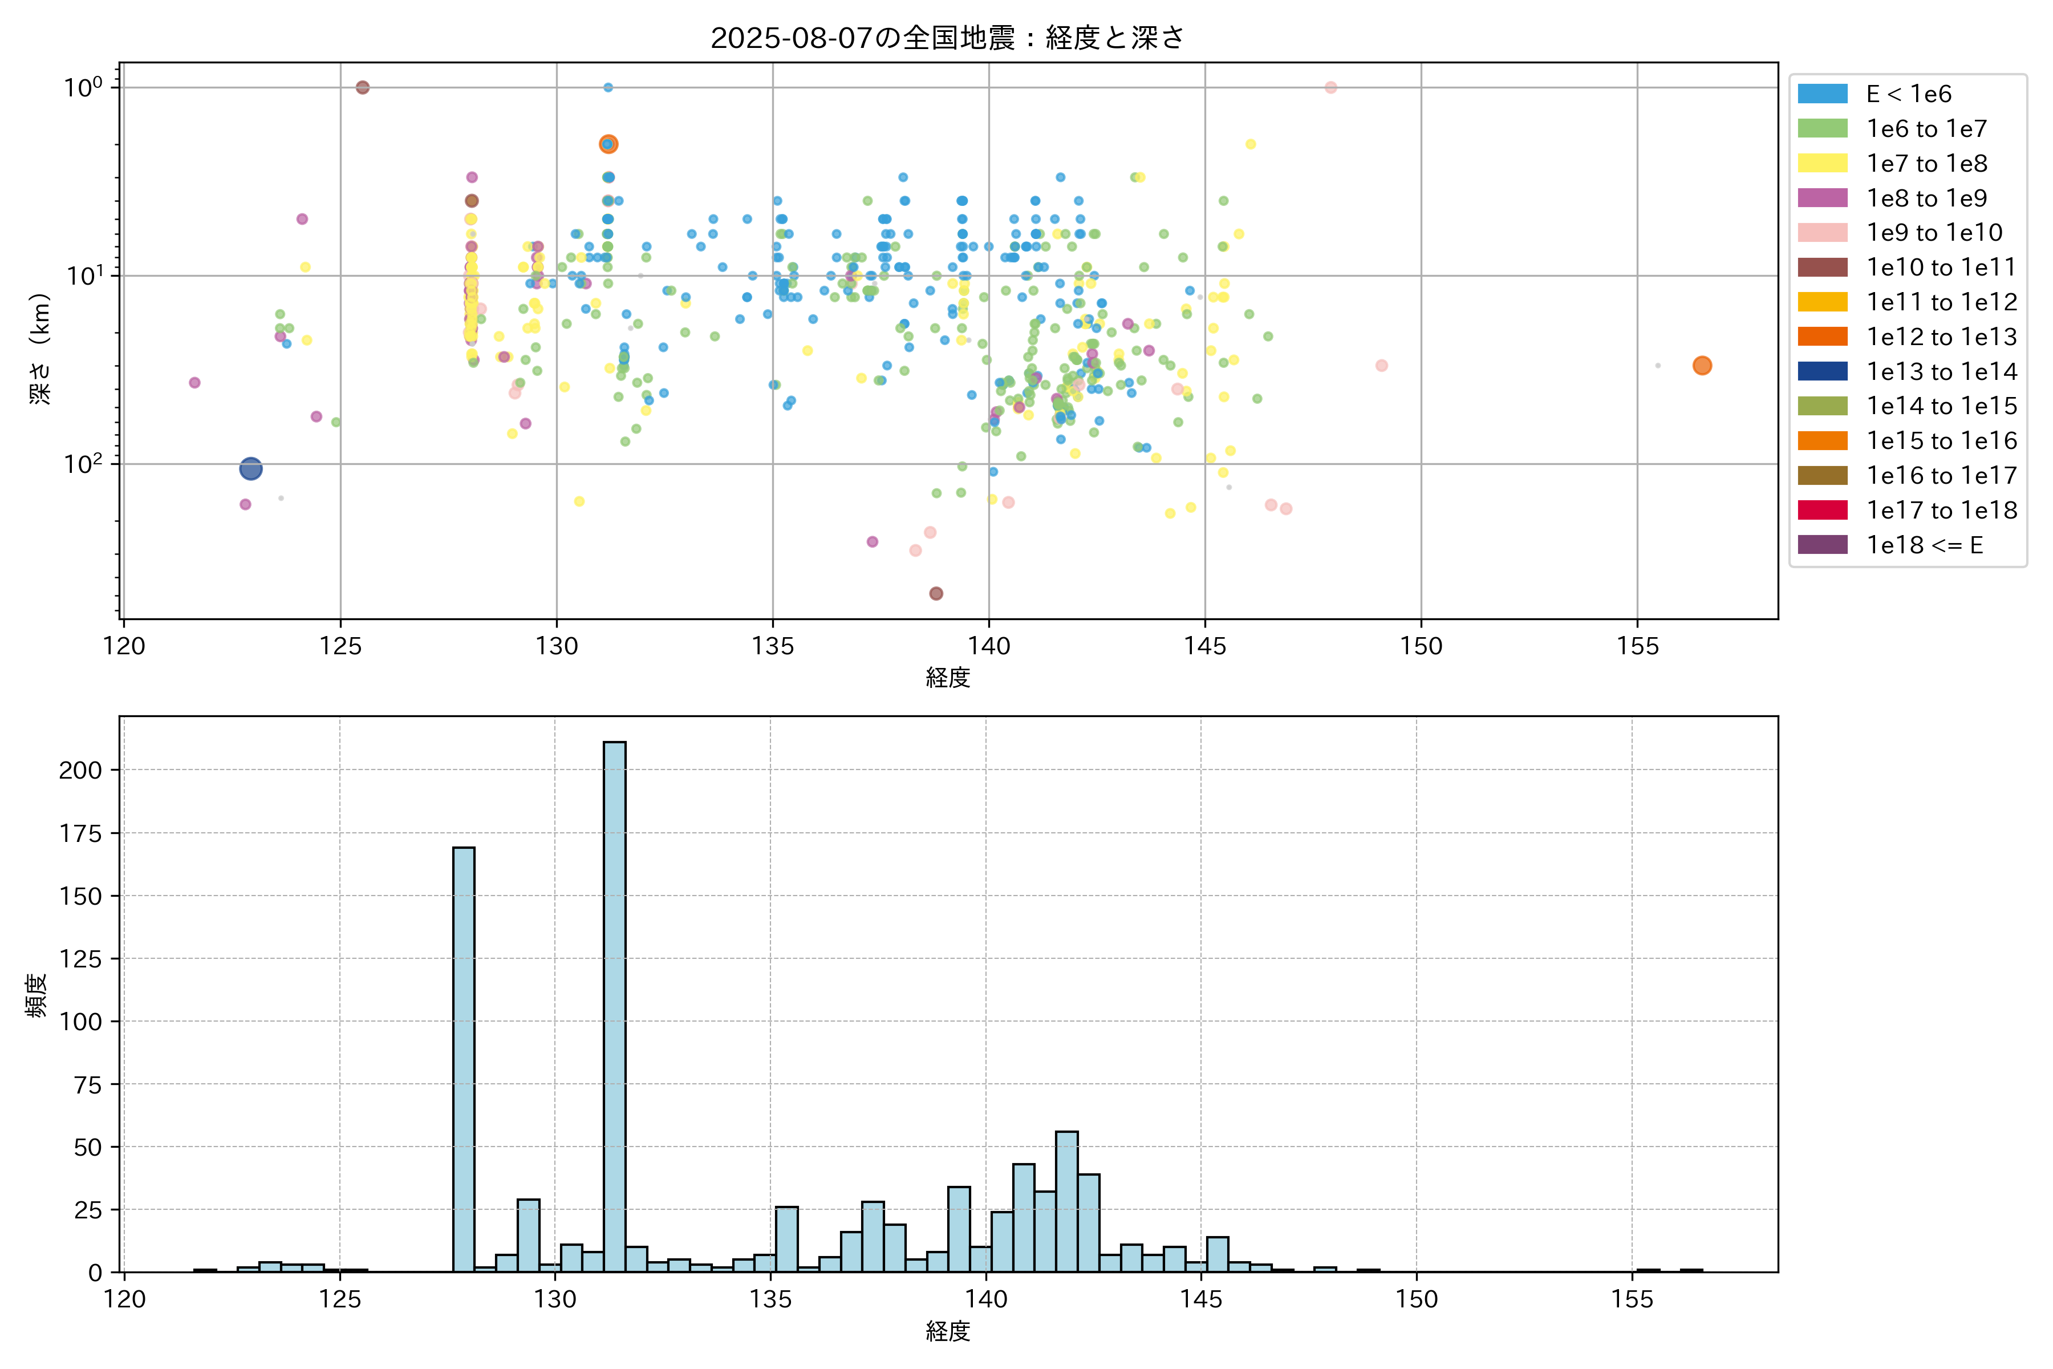Click the chart title 2025-08-07の全国地震

tap(947, 38)
